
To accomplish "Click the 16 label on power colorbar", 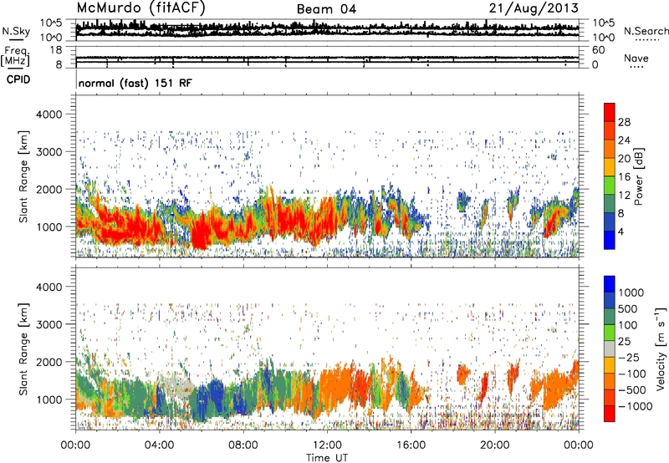I will pos(624,177).
